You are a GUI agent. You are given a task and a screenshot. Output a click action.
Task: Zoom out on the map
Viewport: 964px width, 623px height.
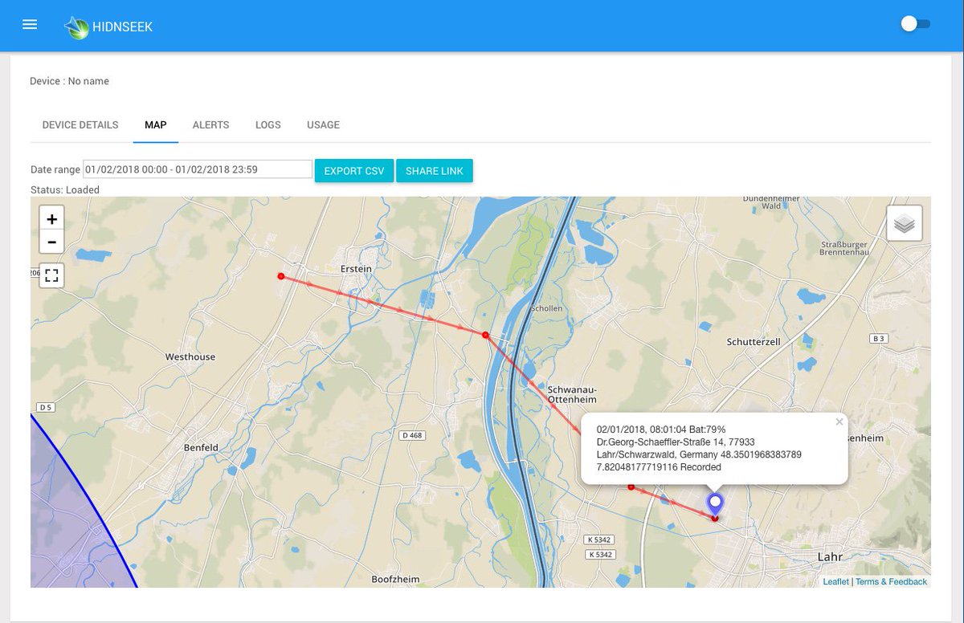pyautogui.click(x=51, y=242)
